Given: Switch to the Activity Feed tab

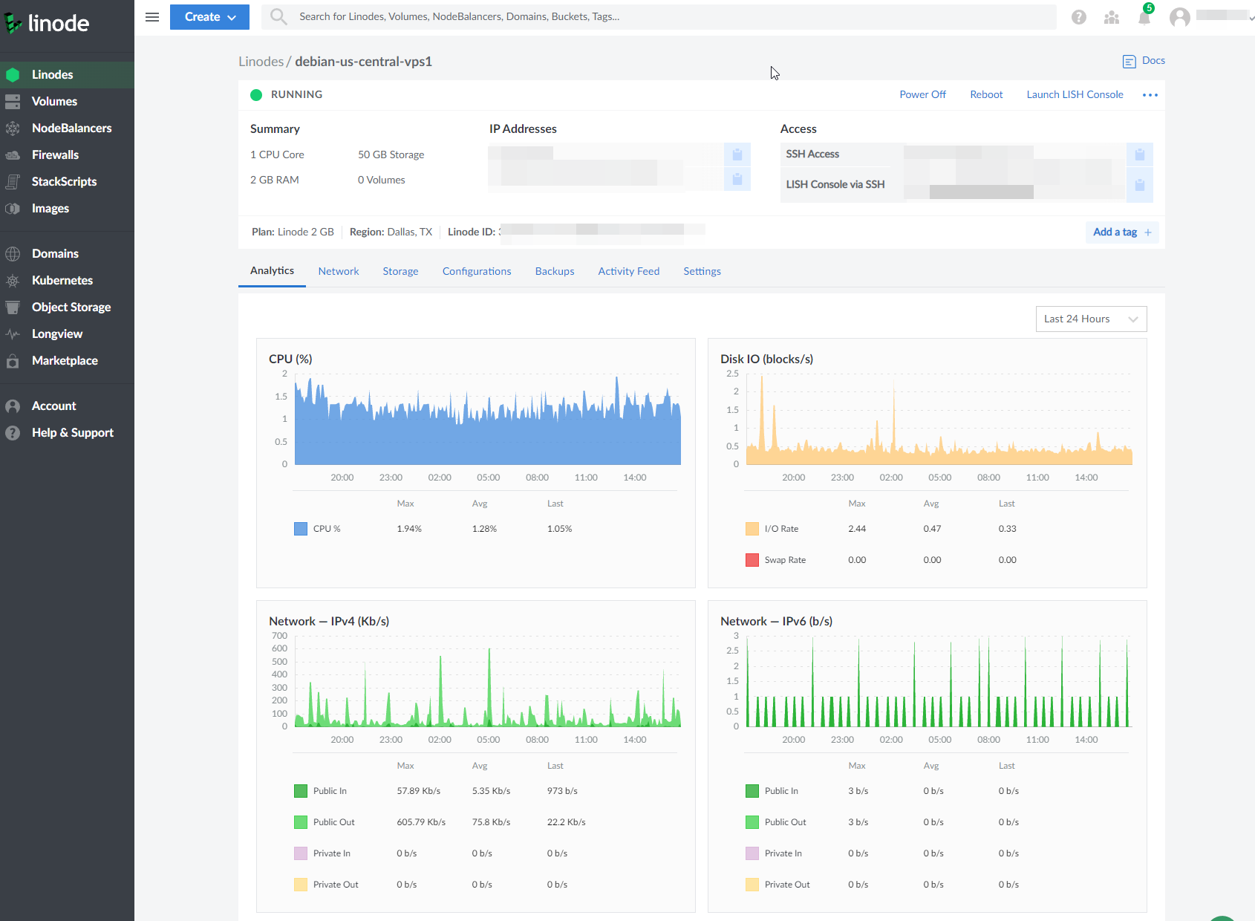Looking at the screenshot, I should click(629, 271).
